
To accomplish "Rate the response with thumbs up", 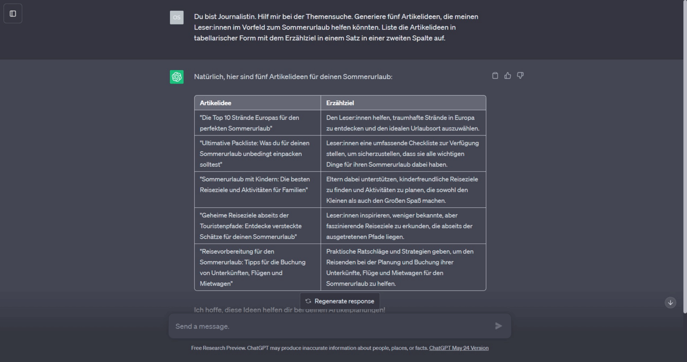I will 508,76.
